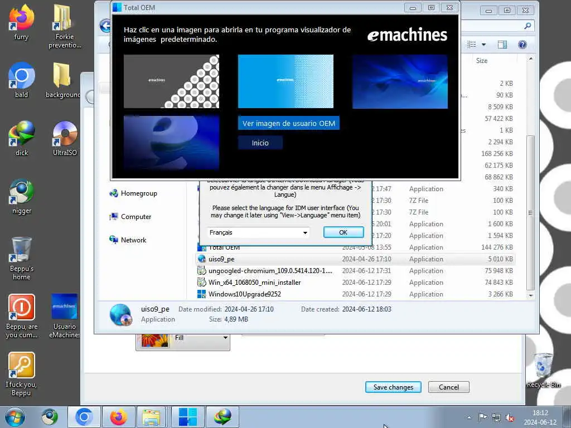Viewport: 571px width, 428px height.
Task: Open the grey dotted emachines wallpaper thumbnail
Action: [172, 81]
